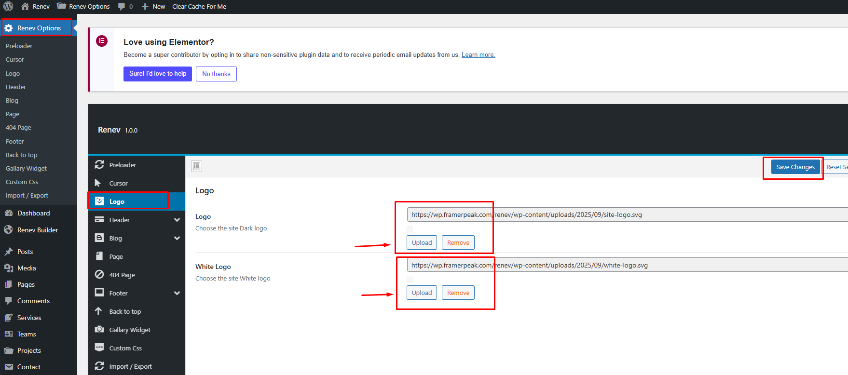Open Gallary Widget submenu link in sidebar

tap(26, 168)
